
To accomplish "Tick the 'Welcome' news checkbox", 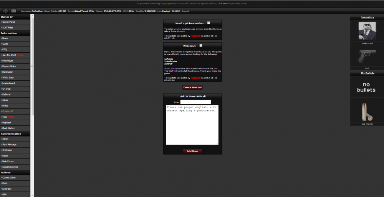I will pyautogui.click(x=201, y=46).
